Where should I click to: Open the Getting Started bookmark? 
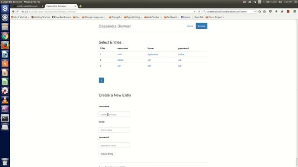(x=41, y=17)
